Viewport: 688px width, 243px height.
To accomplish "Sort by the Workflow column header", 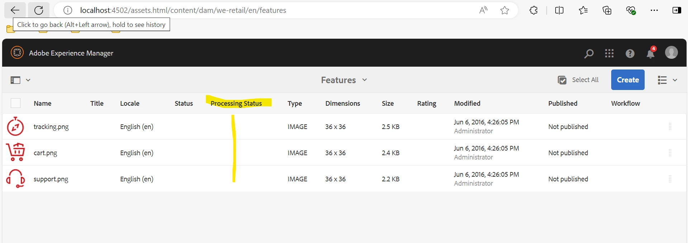I will 625,103.
